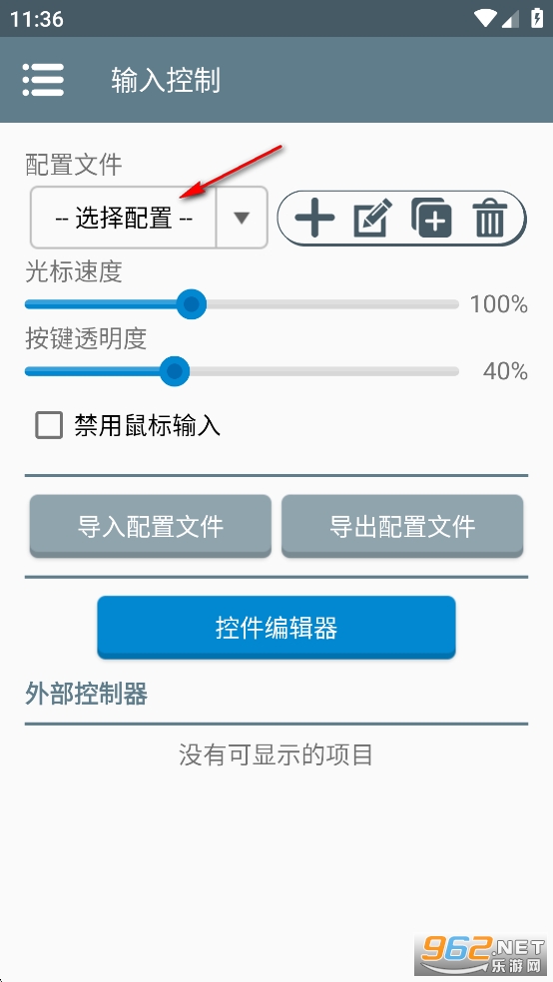This screenshot has width=553, height=982.
Task: Set the 按键透明度 slider position
Action: point(242,371)
